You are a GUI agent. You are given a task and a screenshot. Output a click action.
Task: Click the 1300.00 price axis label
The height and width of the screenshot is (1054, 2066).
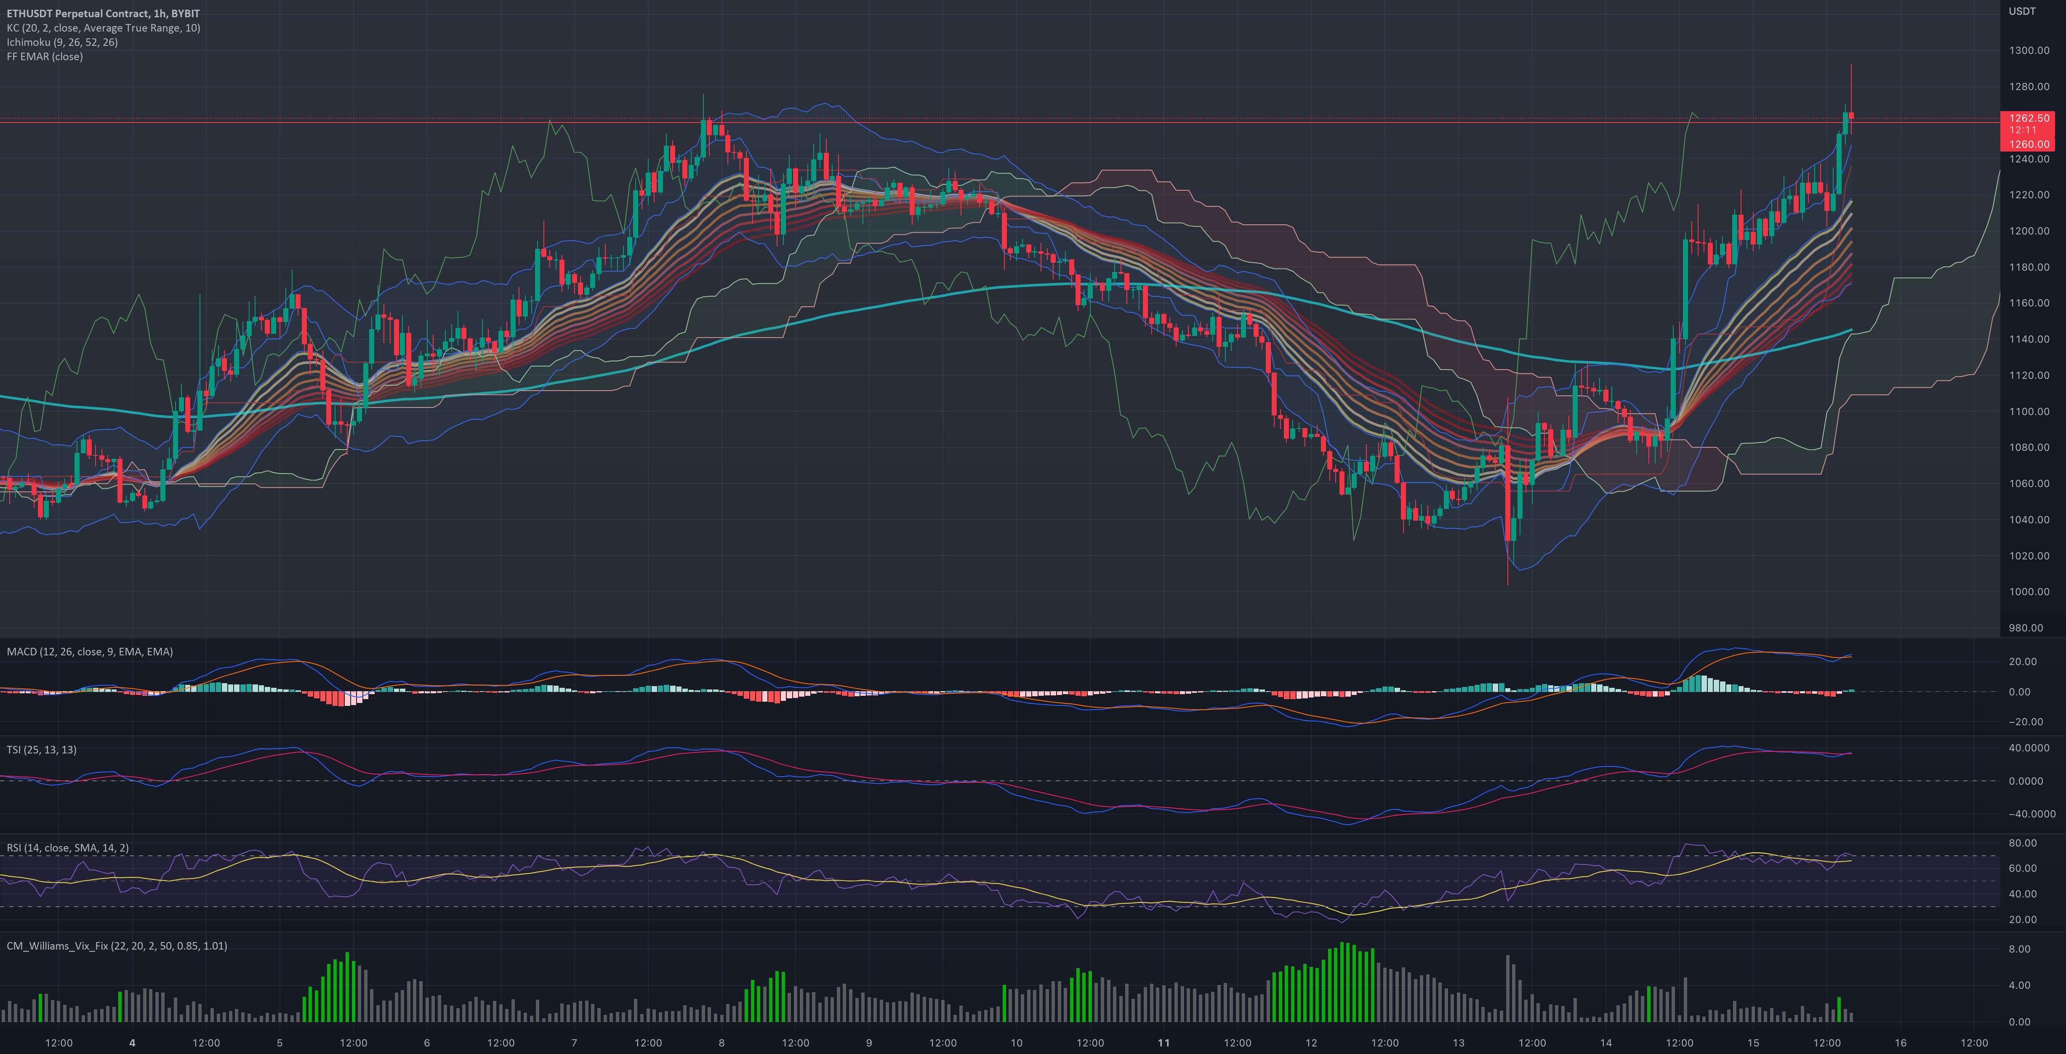[2029, 51]
